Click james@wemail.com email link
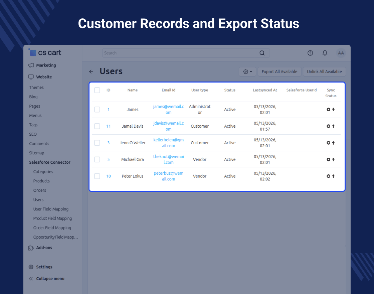 [x=168, y=110]
